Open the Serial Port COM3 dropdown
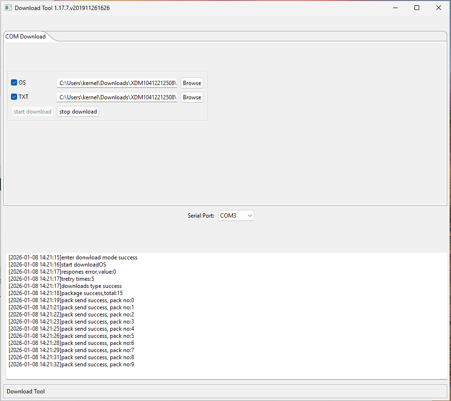 236,216
